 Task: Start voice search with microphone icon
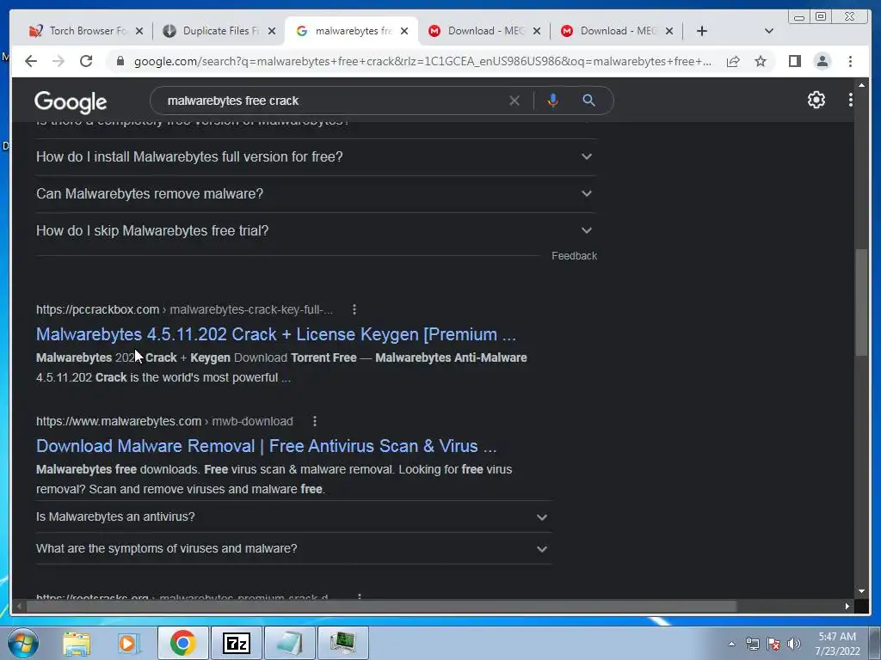(553, 101)
